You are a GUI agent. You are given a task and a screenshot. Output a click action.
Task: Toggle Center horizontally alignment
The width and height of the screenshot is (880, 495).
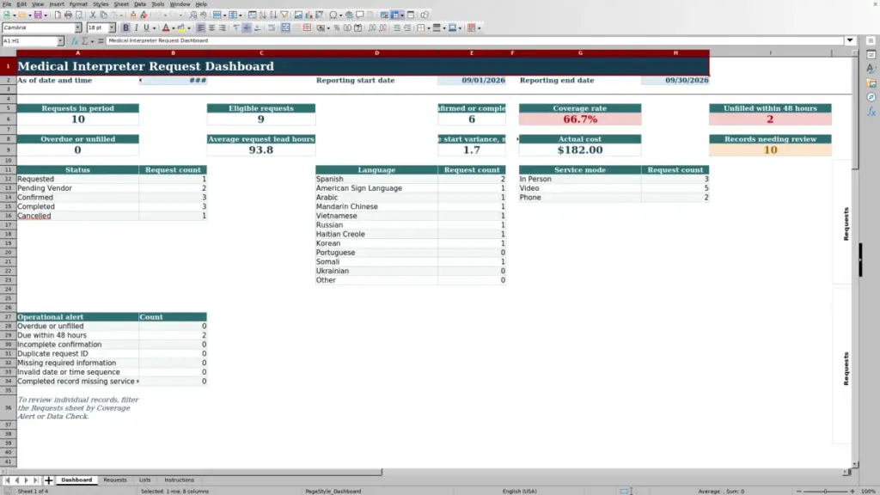pyautogui.click(x=211, y=27)
